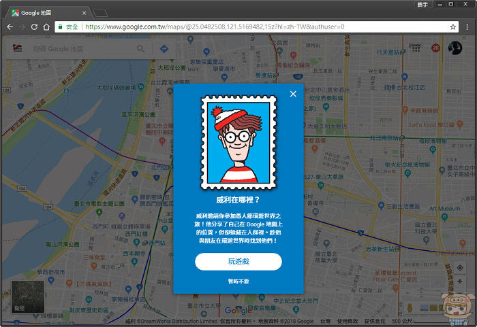This screenshot has height=327, width=477.
Task: Center map on my location icon
Action: [460, 267]
